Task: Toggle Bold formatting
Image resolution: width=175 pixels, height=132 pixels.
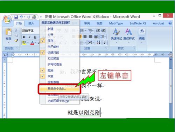Action: point(24,37)
